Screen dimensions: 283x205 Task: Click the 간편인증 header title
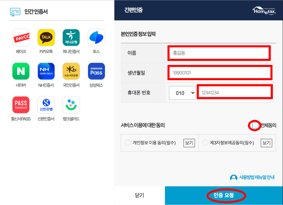pyautogui.click(x=134, y=10)
